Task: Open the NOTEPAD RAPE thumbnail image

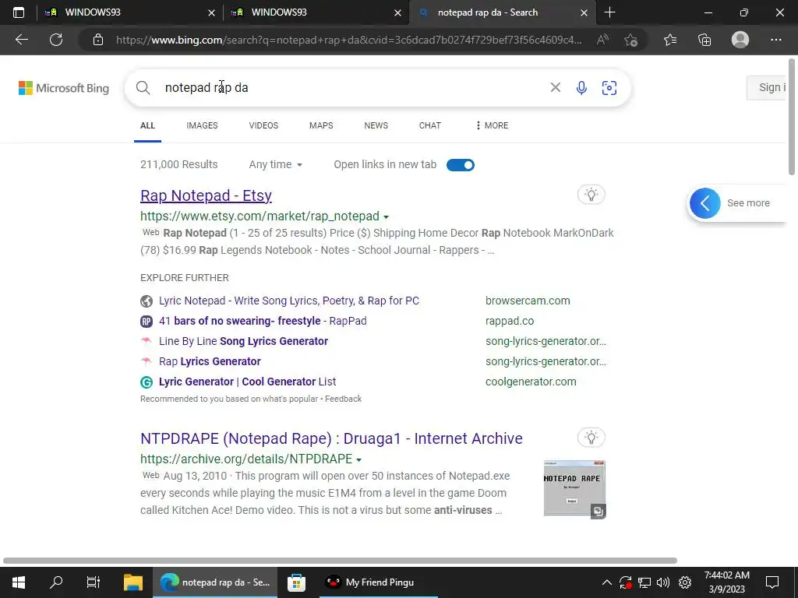Action: (x=574, y=490)
